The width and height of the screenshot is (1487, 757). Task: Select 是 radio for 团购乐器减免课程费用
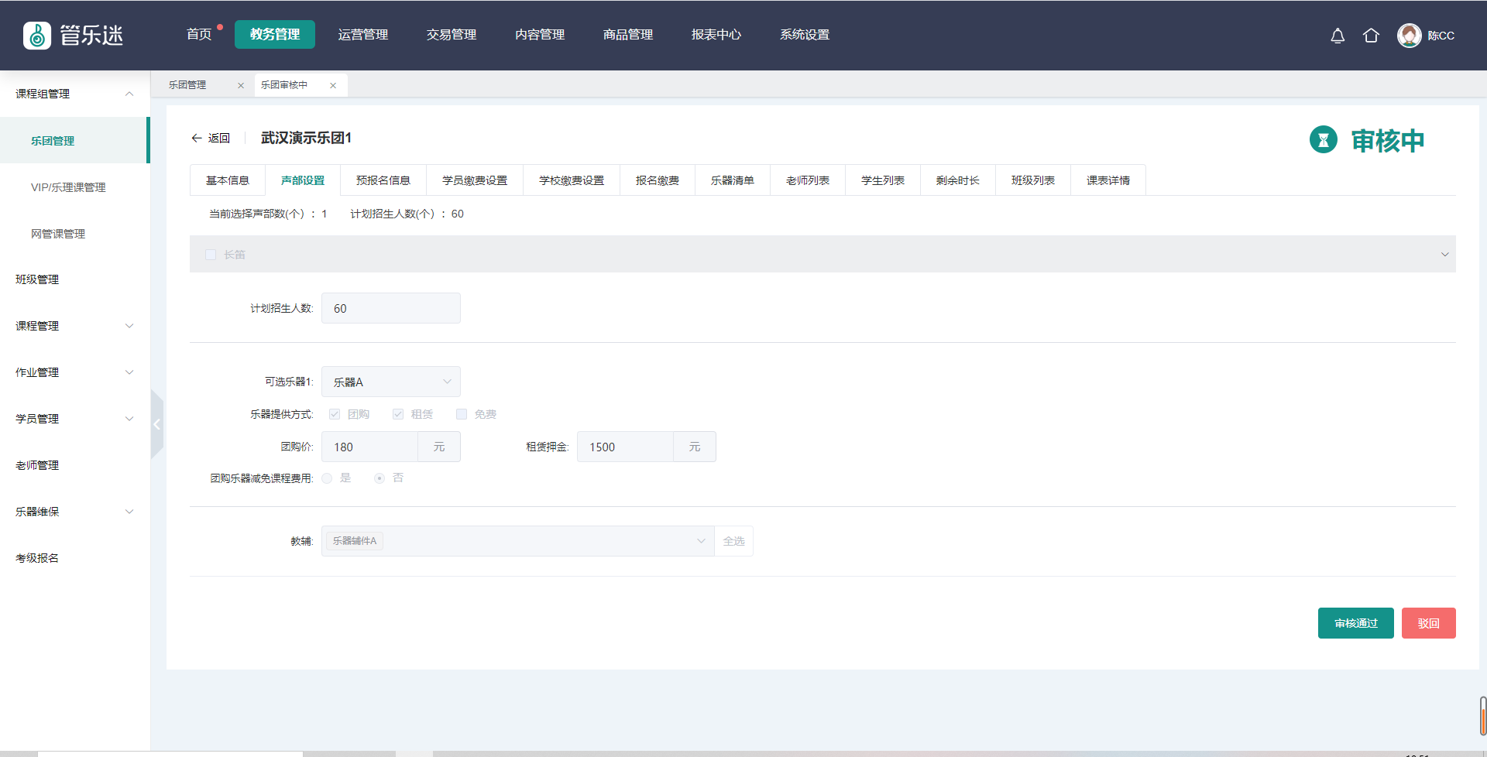click(x=327, y=478)
